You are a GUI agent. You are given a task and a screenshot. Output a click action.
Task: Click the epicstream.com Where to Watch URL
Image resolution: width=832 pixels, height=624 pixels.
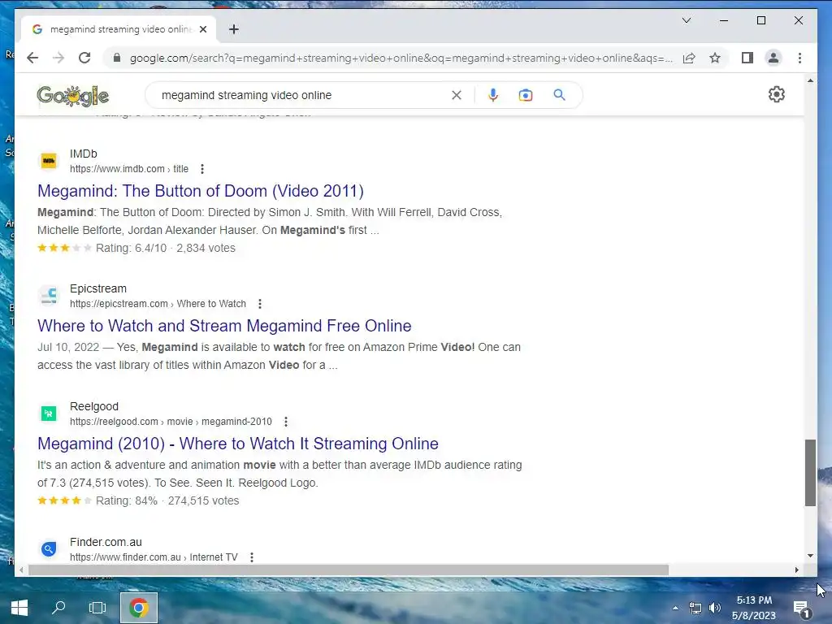coord(158,304)
